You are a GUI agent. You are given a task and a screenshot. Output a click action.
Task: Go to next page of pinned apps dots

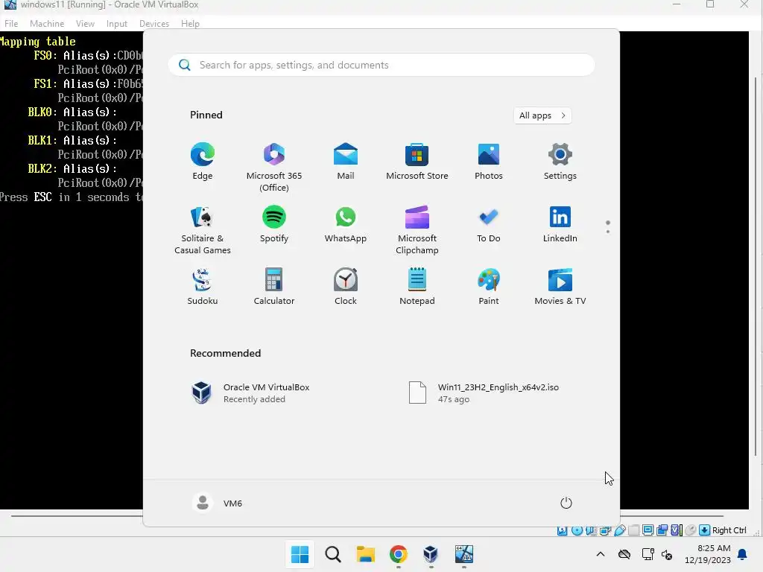point(608,232)
